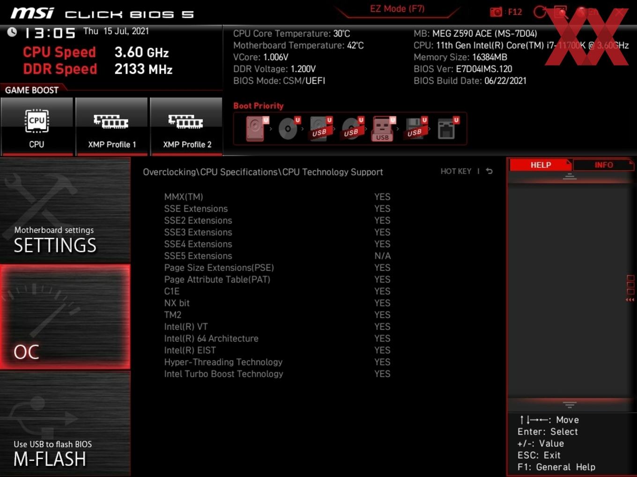The width and height of the screenshot is (637, 477).
Task: Click the MB: MEG Z590 ACE text
Action: click(x=475, y=34)
